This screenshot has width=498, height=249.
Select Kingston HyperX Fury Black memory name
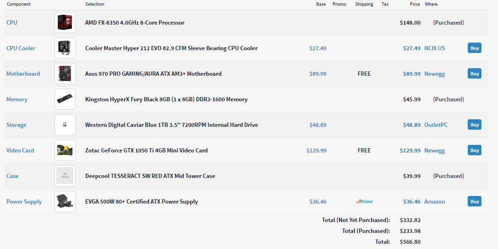167,99
